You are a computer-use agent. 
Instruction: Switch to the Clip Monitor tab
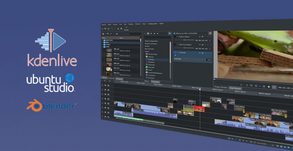tap(235, 88)
